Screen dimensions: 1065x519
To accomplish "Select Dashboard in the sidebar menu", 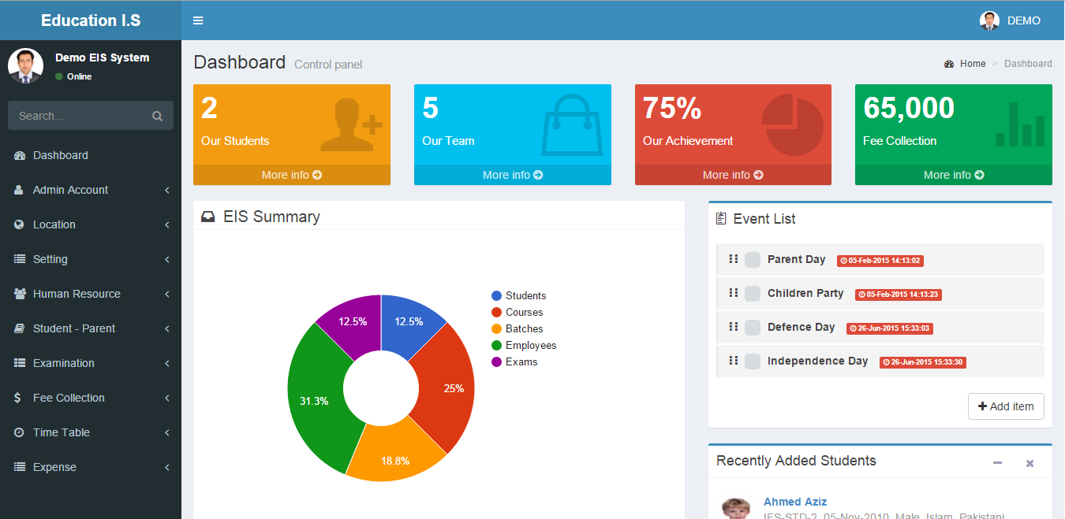I will [61, 155].
